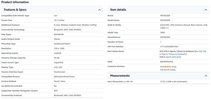Viewport: 211px width, 99px height.
Task: Click the Model Name row's 'METEESER' value
Action: coord(165,20)
